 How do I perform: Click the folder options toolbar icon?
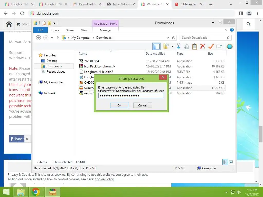166,46
